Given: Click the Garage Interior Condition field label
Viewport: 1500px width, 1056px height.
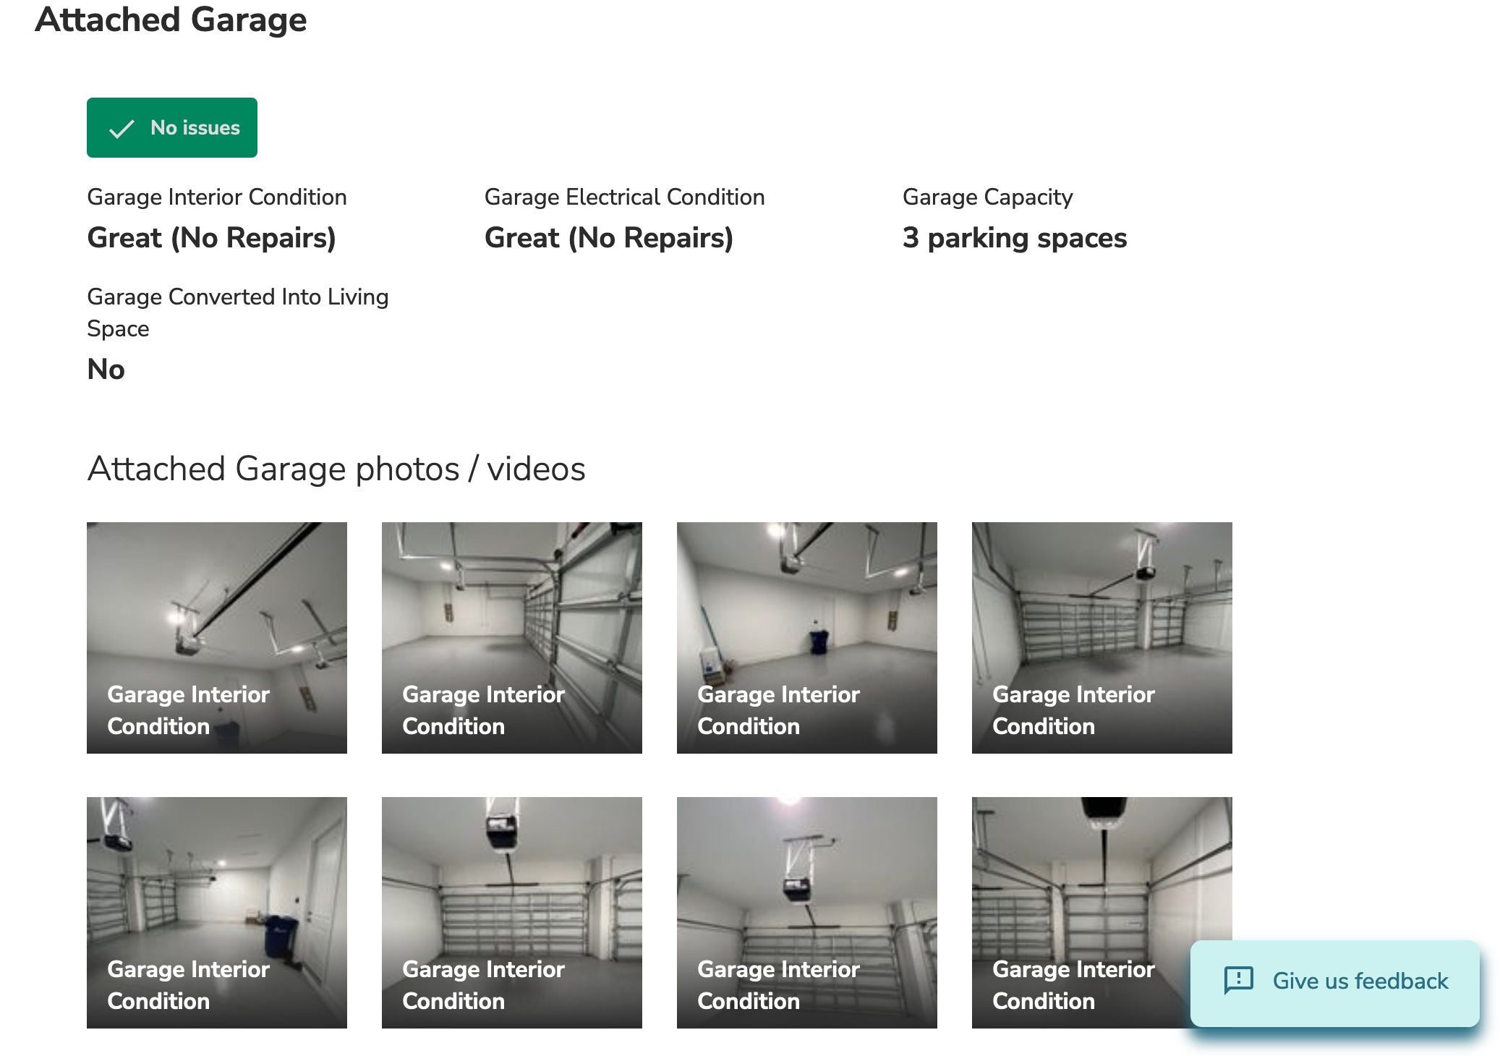Looking at the screenshot, I should click(x=217, y=197).
